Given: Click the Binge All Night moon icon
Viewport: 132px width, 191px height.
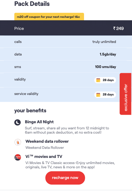Looking at the screenshot, I should point(17,122).
